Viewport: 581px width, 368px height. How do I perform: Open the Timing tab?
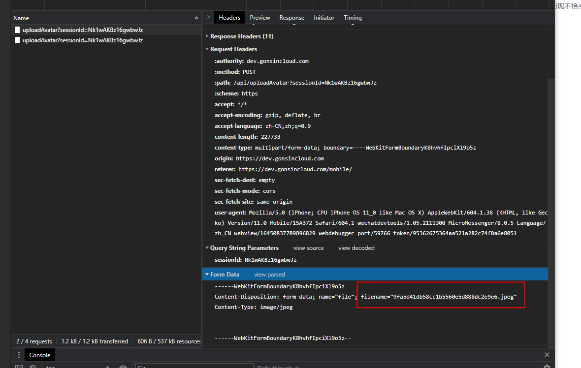[353, 17]
